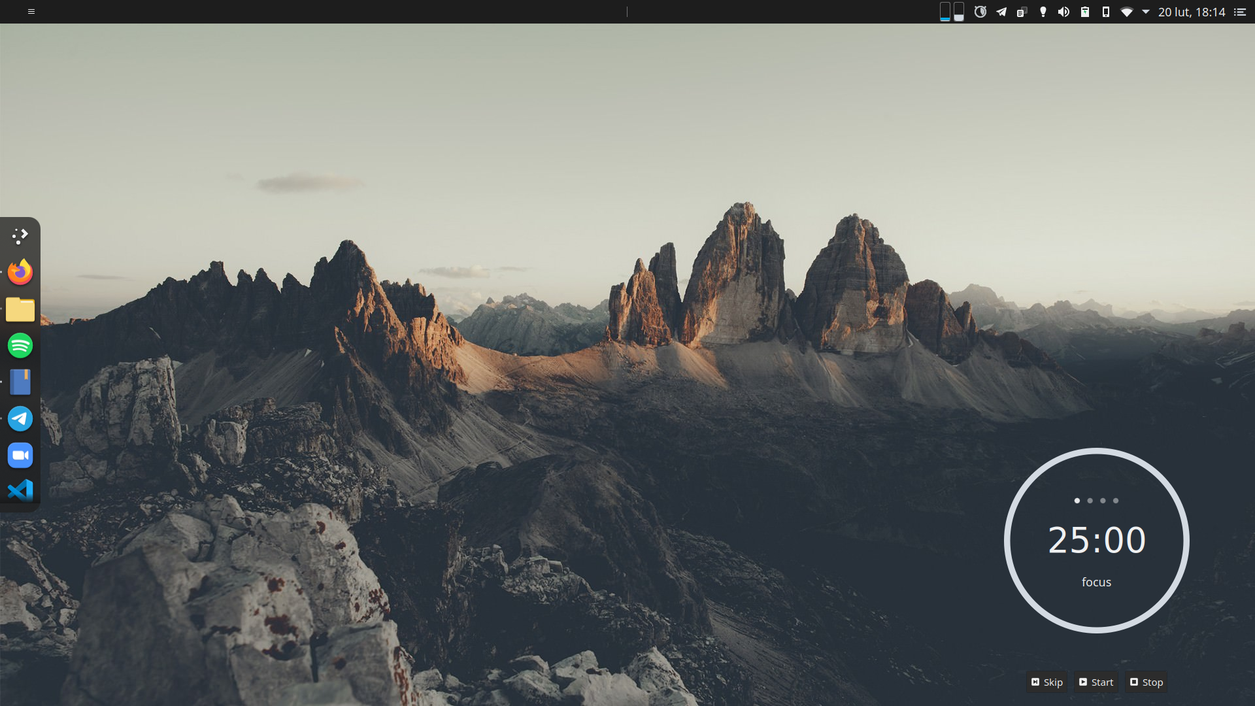Open the blue notebook app in the dock
1255x706 pixels.
[20, 382]
